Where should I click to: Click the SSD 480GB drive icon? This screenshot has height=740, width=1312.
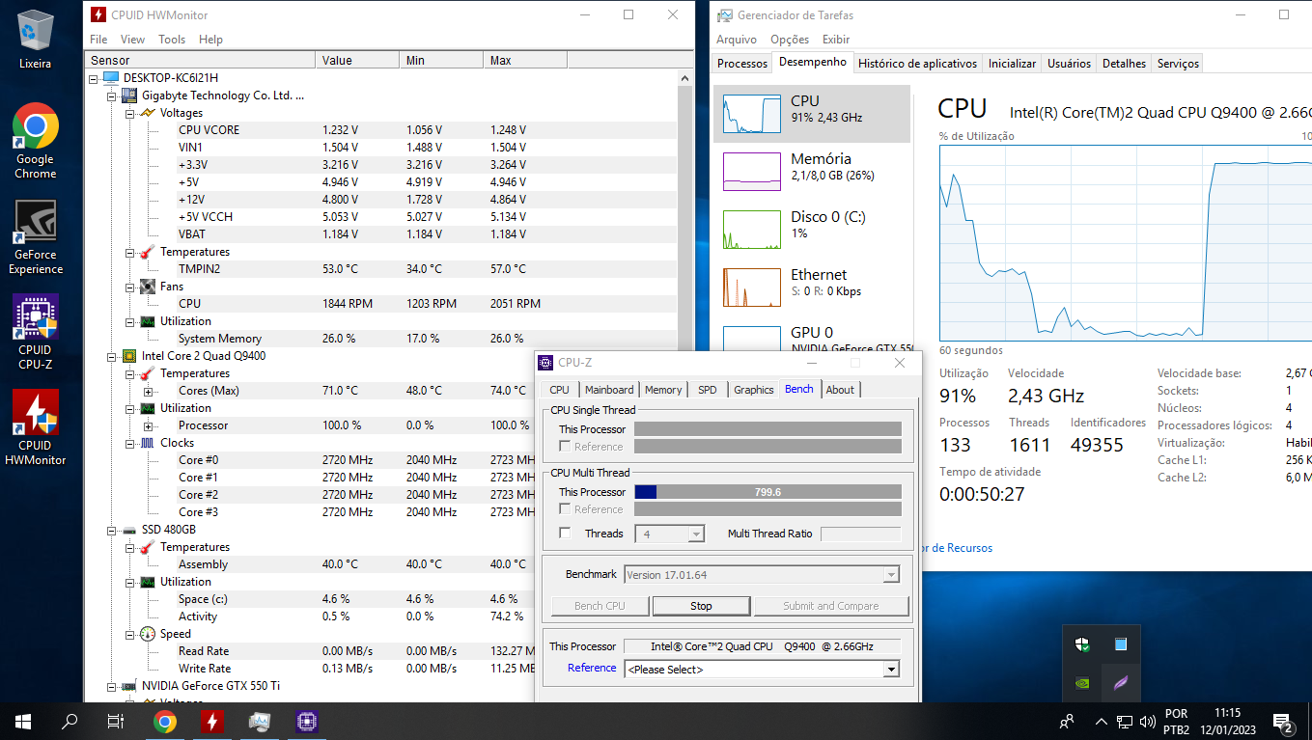(x=129, y=530)
